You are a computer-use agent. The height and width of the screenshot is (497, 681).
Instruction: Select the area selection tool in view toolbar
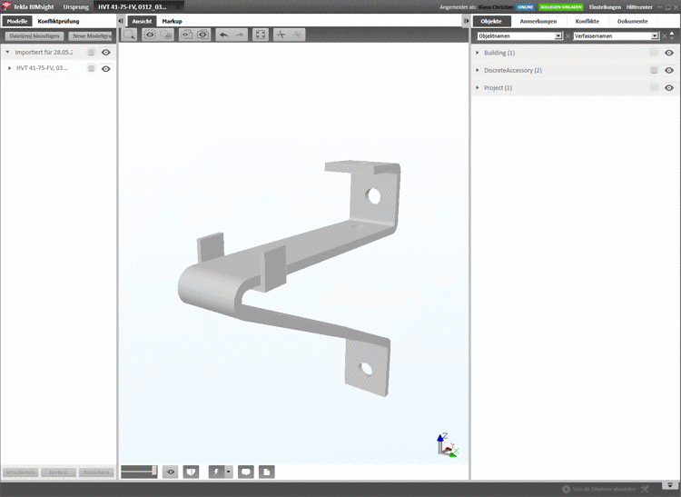[129, 35]
